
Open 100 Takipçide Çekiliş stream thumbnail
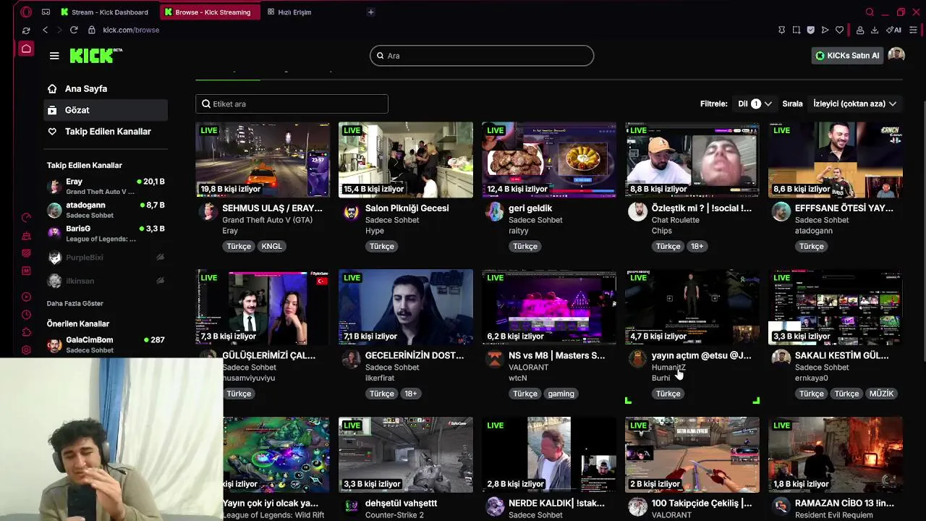692,454
